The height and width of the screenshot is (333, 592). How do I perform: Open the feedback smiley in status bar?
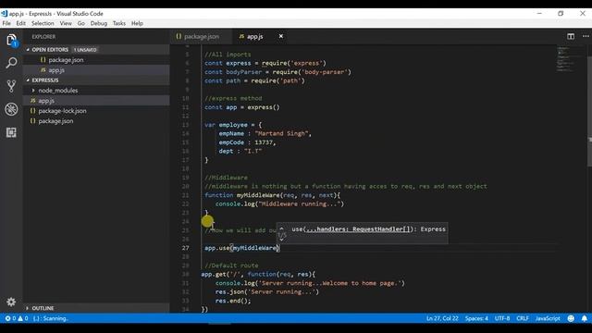tap(571, 318)
